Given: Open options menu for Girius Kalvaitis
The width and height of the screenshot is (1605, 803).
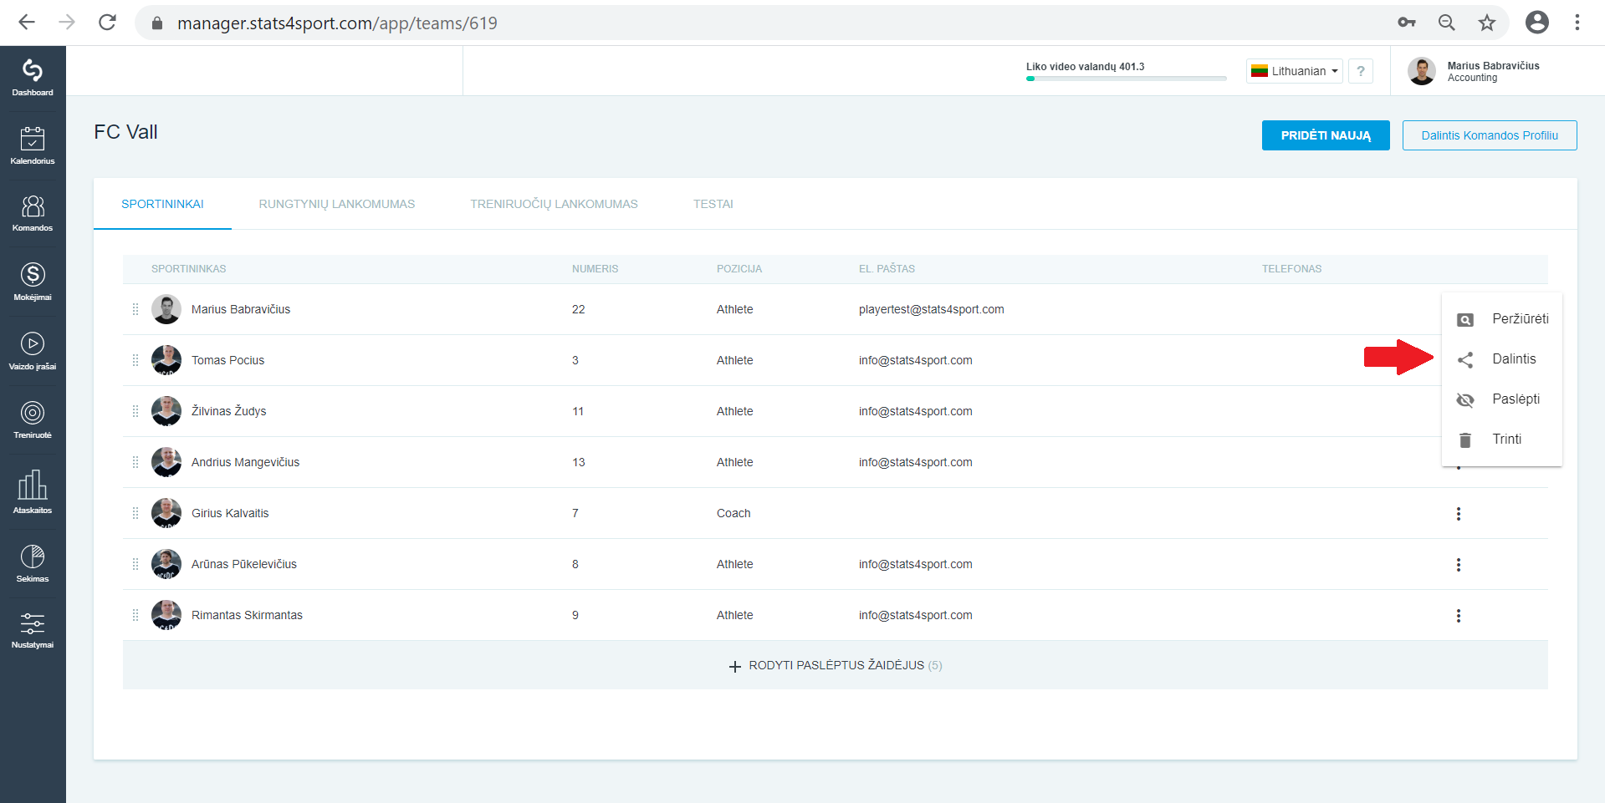Looking at the screenshot, I should (x=1459, y=514).
